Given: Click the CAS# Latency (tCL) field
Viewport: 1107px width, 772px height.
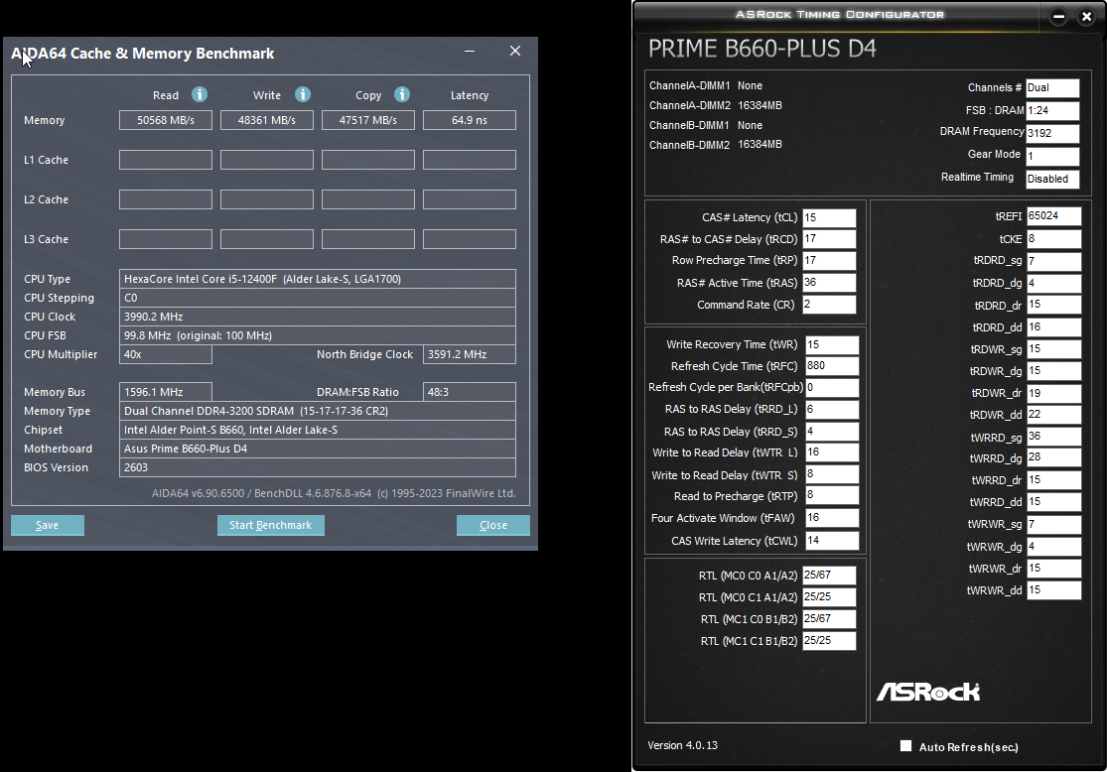Looking at the screenshot, I should click(x=830, y=218).
